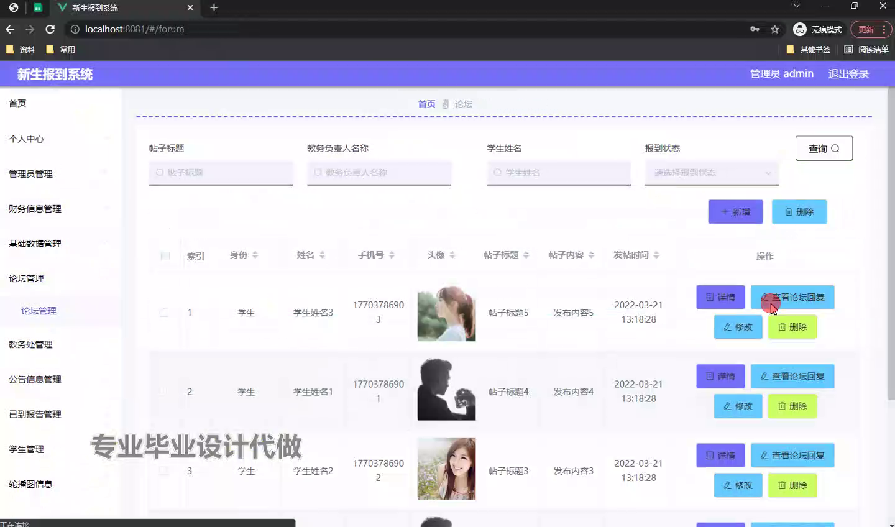Bookmark this page with the star icon
This screenshot has height=527, width=895.
[774, 29]
